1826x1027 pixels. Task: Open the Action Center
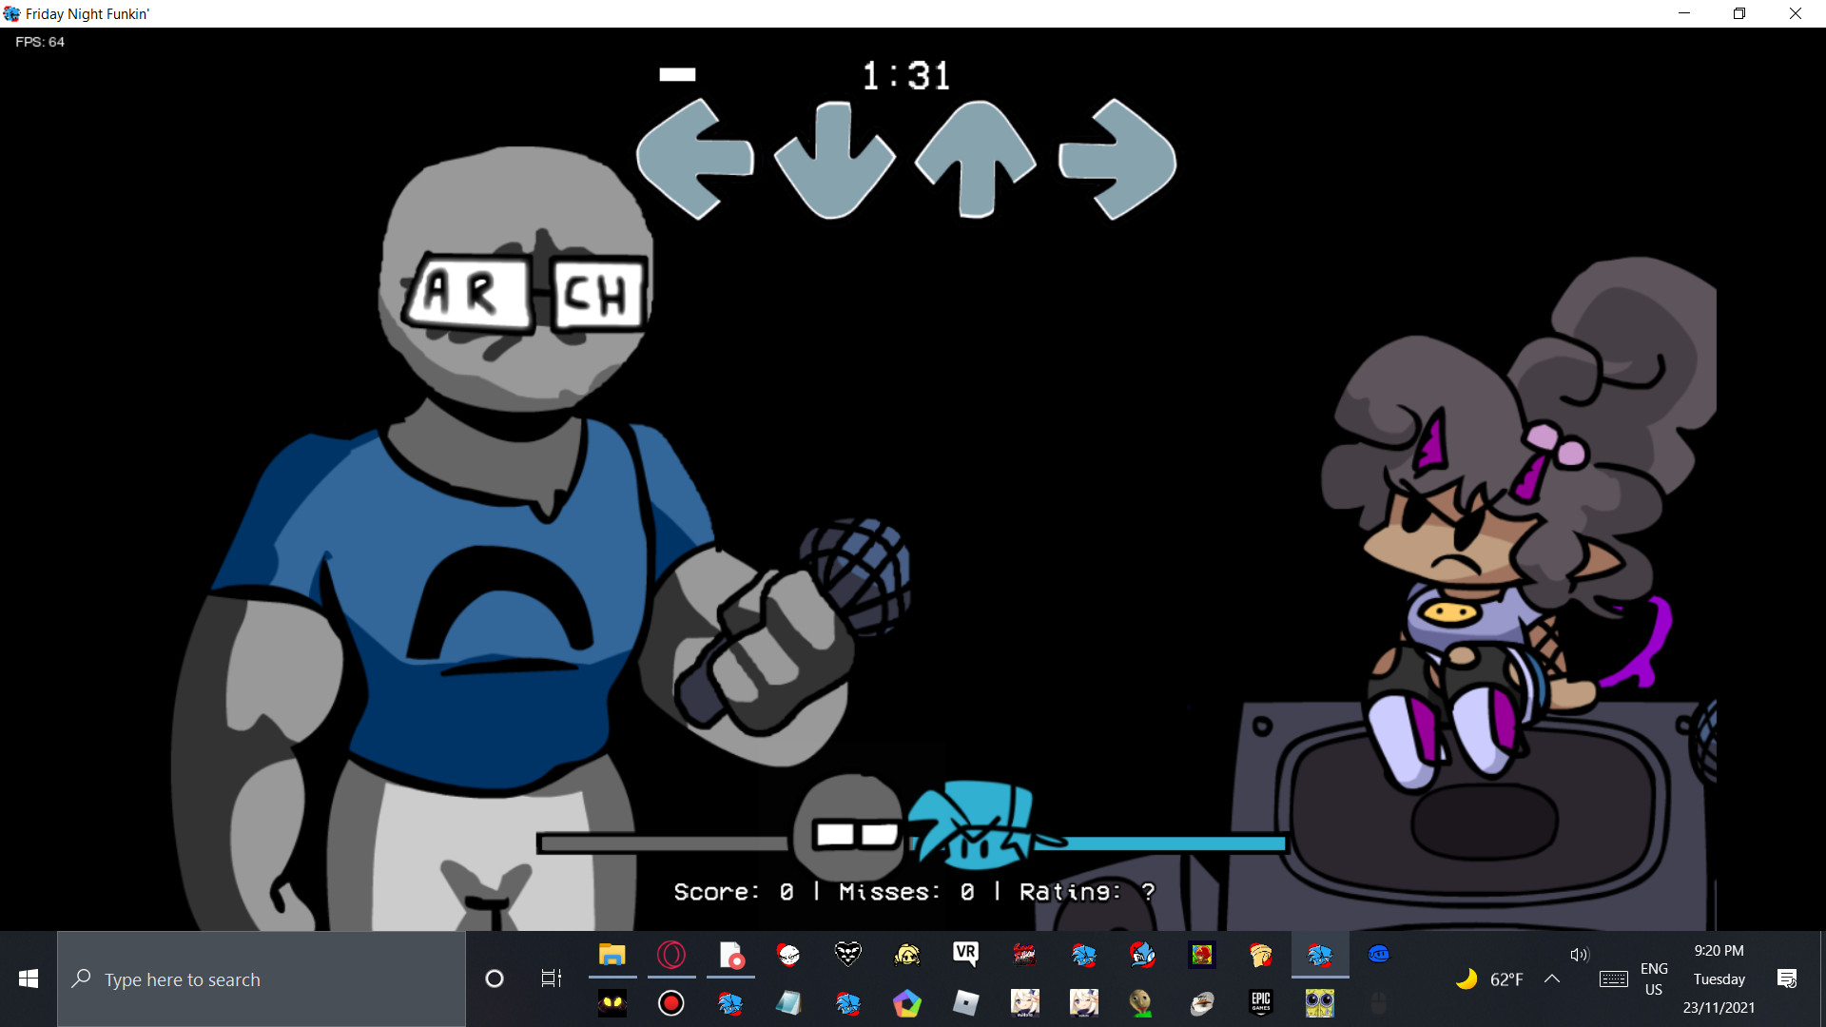[x=1789, y=979]
